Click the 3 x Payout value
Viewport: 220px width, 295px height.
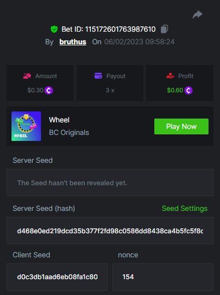coord(110,90)
